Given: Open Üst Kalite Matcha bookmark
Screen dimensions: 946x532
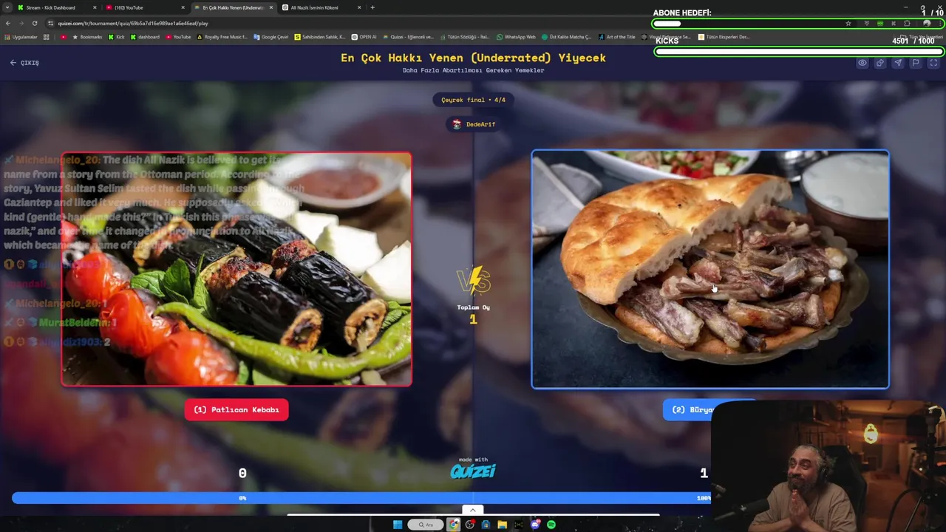Looking at the screenshot, I should click(566, 37).
